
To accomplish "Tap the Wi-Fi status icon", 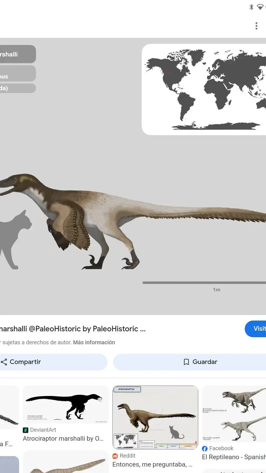I will [x=260, y=7].
